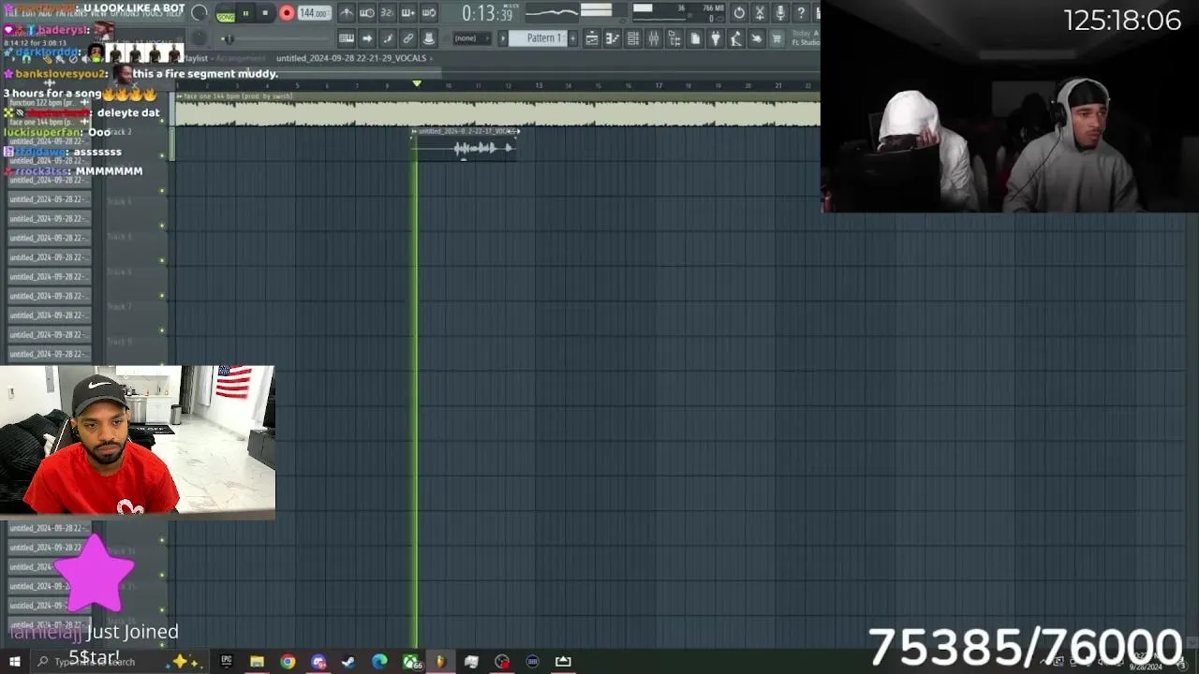Add new pattern with plus button
Screen dimensions: 1199x674
(x=573, y=38)
